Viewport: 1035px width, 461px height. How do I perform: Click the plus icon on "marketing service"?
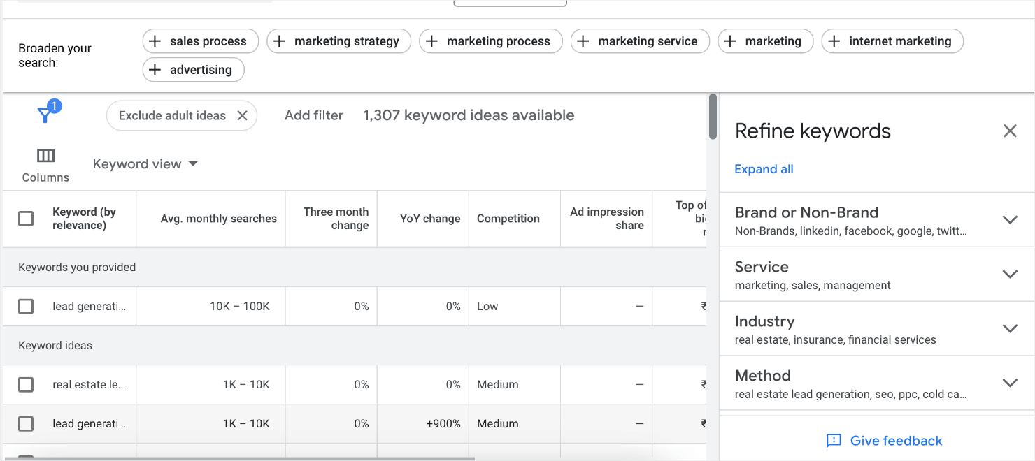(582, 41)
